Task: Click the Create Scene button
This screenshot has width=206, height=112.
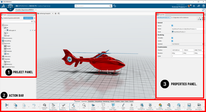Action: tap(28, 18)
